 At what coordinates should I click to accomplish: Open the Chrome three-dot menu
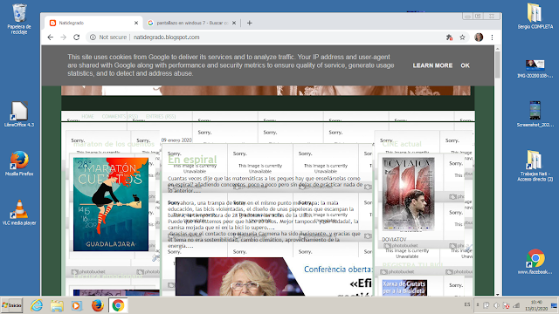tap(492, 37)
